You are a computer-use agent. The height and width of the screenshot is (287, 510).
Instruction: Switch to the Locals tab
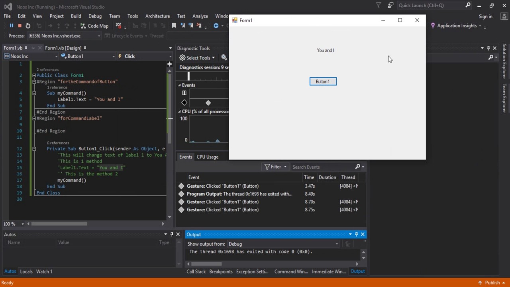click(26, 271)
